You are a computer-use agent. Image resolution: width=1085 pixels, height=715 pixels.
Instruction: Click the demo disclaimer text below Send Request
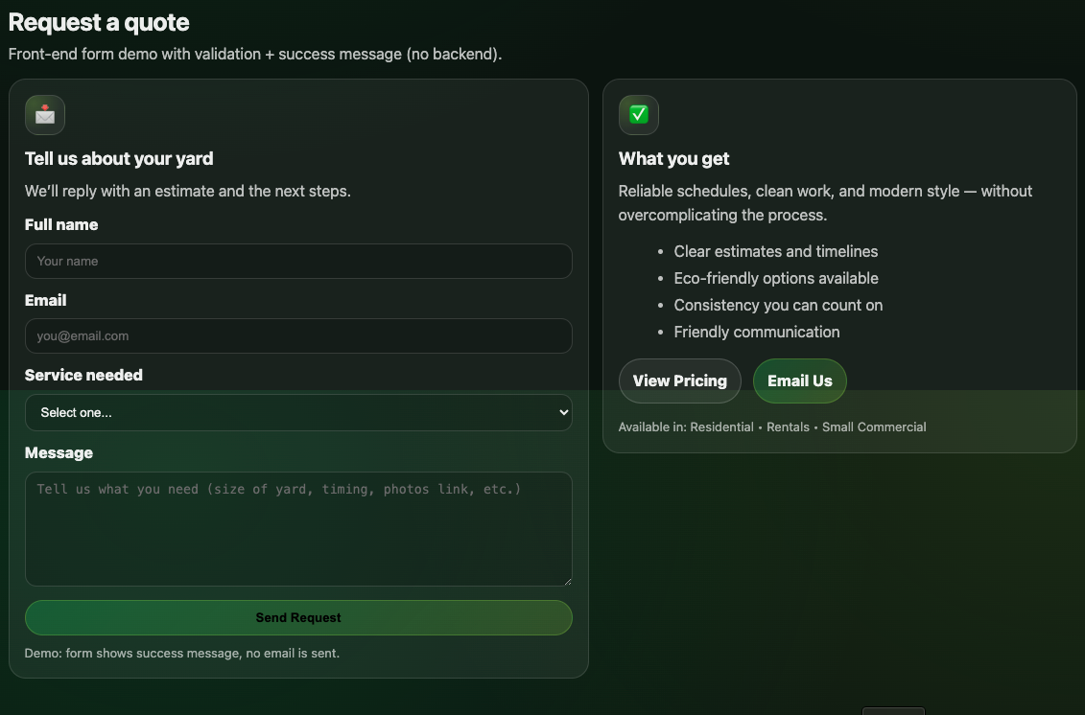click(179, 653)
